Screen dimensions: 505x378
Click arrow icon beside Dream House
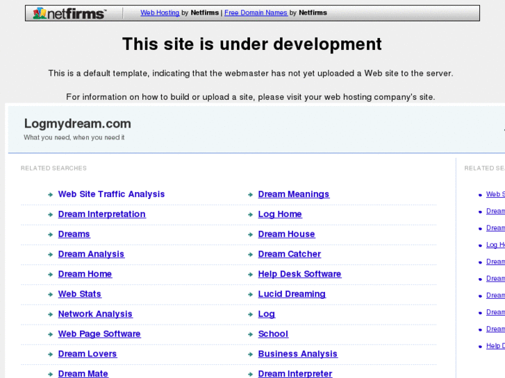pos(250,234)
